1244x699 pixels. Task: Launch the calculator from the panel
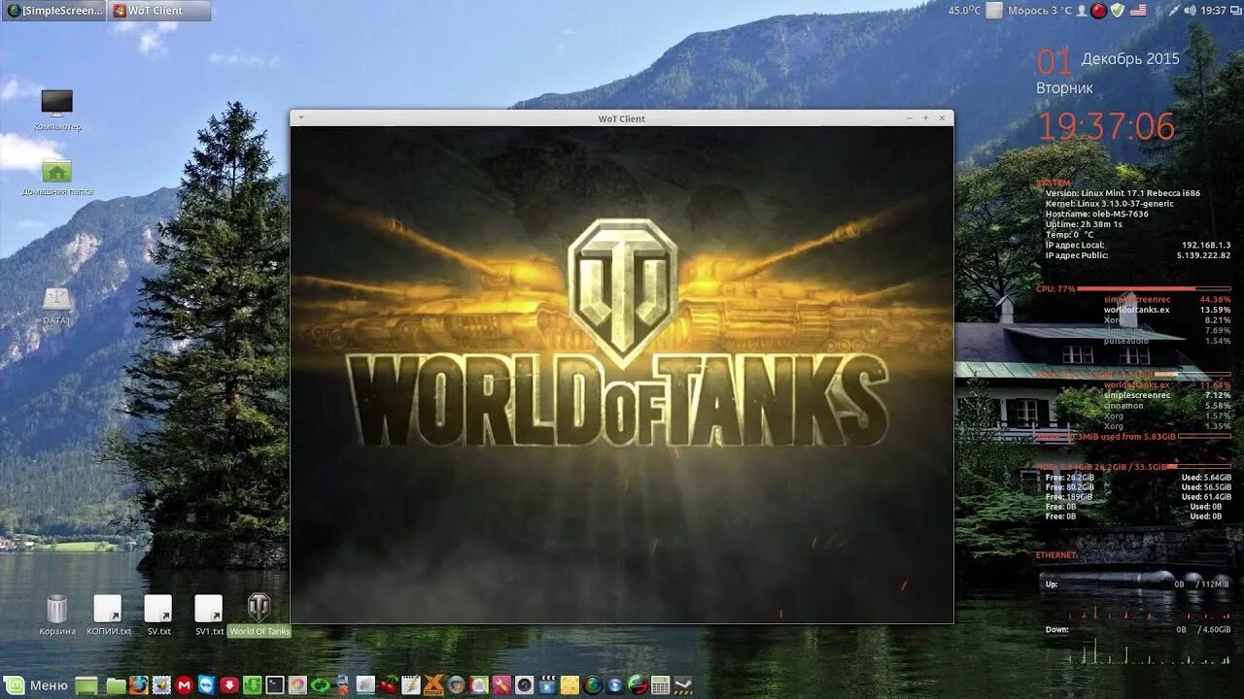(x=660, y=685)
